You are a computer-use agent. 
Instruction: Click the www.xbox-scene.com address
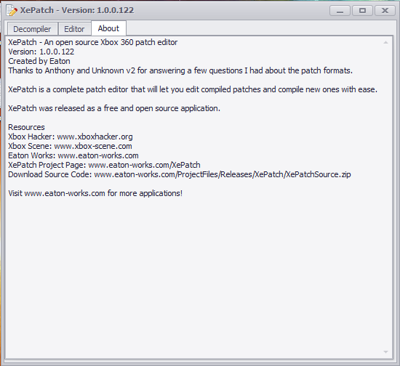click(93, 146)
